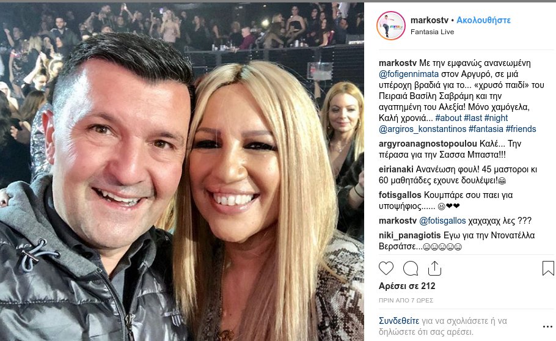This screenshot has height=341, width=556.
Task: Follow markostv via Ακολουθήστε
Action: pyautogui.click(x=483, y=20)
